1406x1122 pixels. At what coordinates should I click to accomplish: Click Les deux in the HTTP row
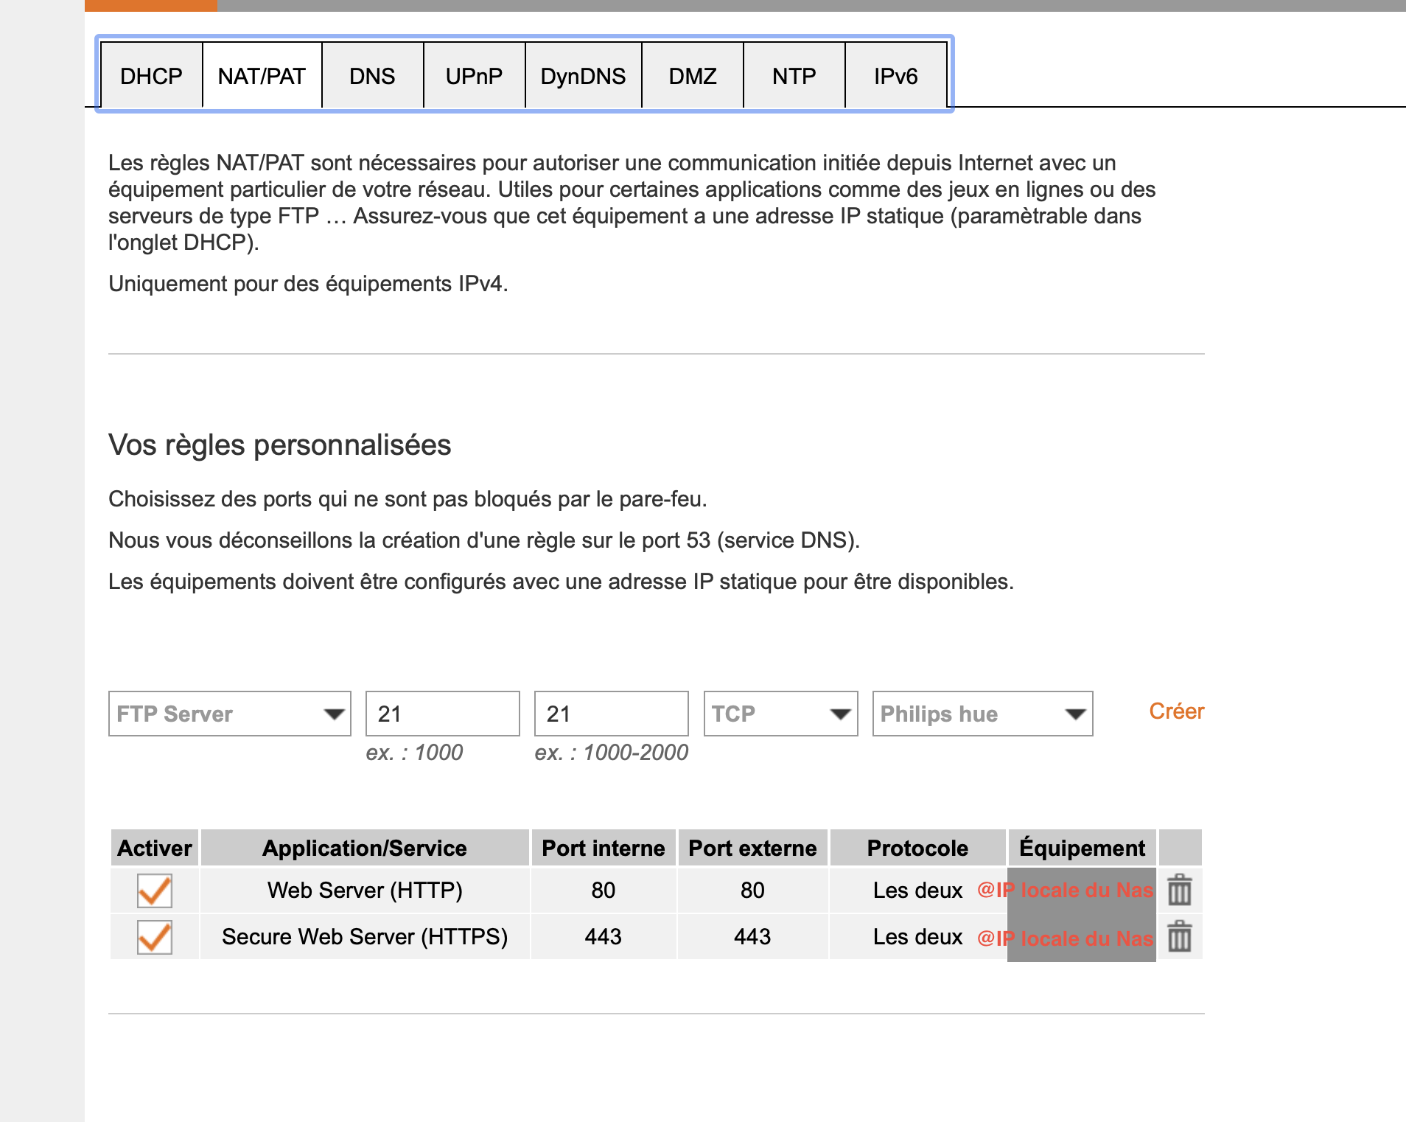click(x=917, y=891)
